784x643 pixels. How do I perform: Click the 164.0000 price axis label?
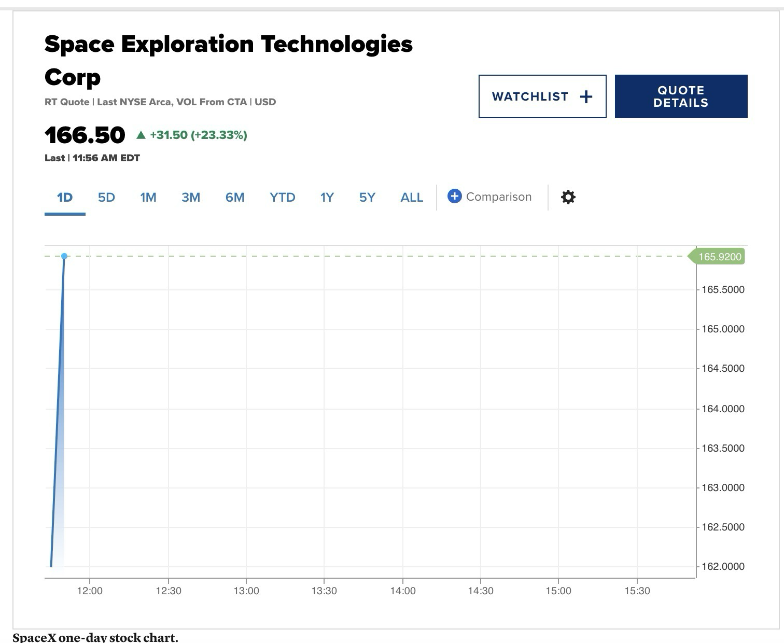[723, 409]
